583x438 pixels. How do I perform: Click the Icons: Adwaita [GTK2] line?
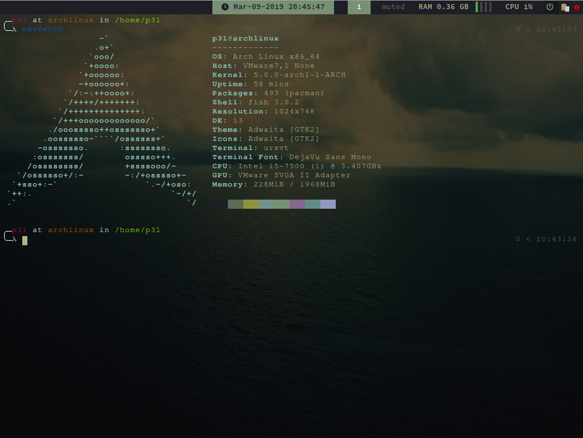coord(266,139)
